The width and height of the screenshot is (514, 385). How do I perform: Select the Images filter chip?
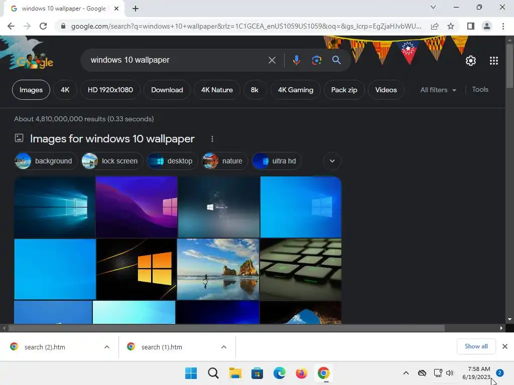31,90
